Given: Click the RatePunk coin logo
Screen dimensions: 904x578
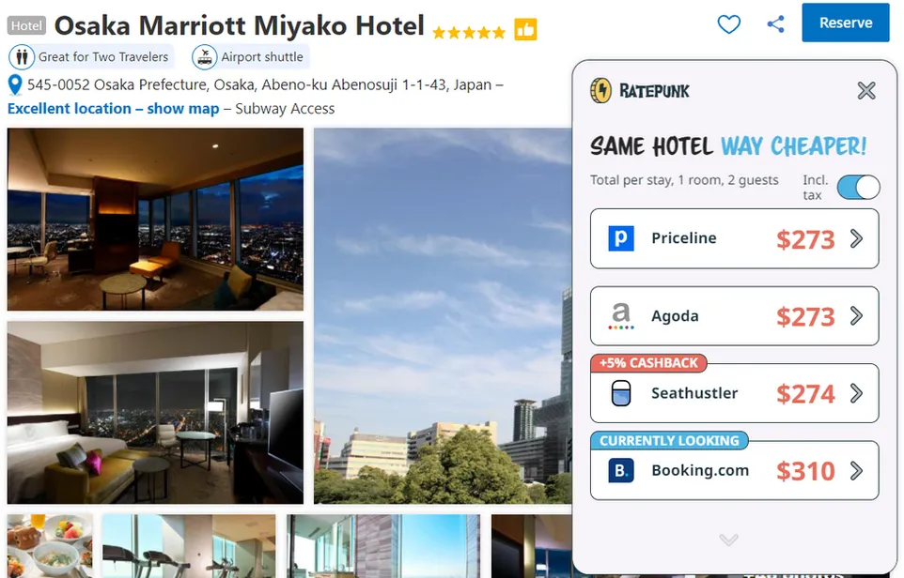Looking at the screenshot, I should (600, 91).
